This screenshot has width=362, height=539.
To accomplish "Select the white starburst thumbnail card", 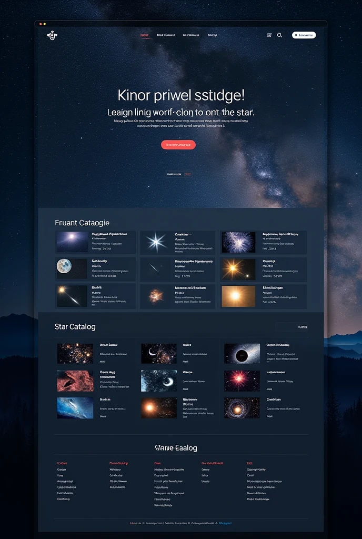I will point(156,242).
